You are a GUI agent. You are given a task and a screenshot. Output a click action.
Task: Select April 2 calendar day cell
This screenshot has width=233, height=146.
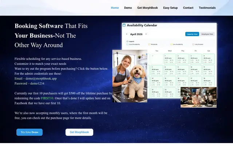coord(183,59)
